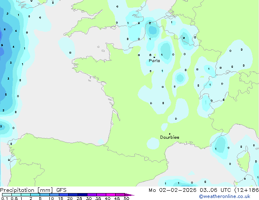Click the 25 legend scale label
Viewport: 259px width, 200px height.
(x=79, y=198)
